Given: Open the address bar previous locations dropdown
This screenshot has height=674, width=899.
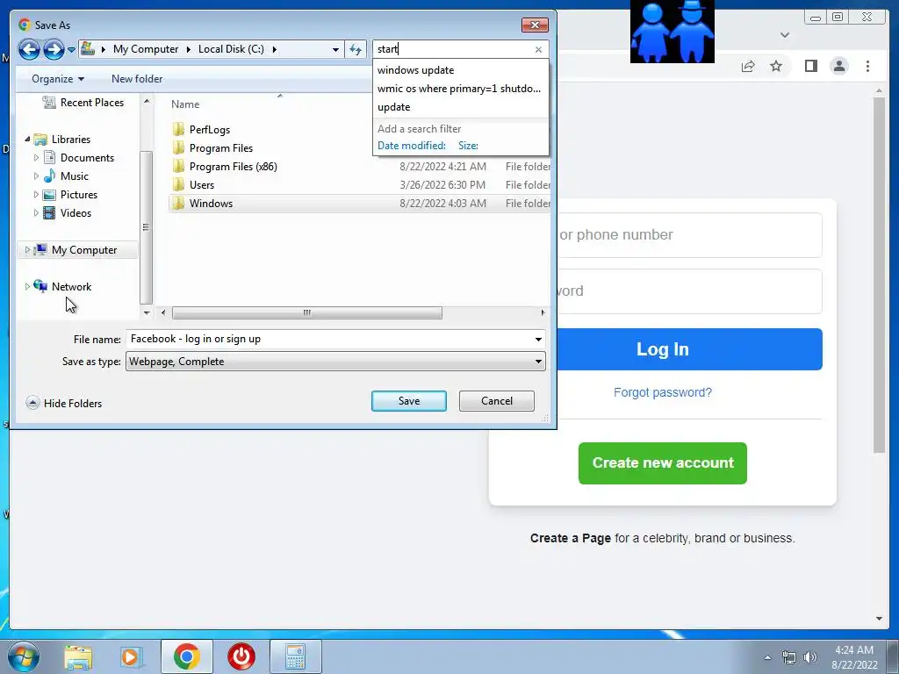Looking at the screenshot, I should [335, 49].
